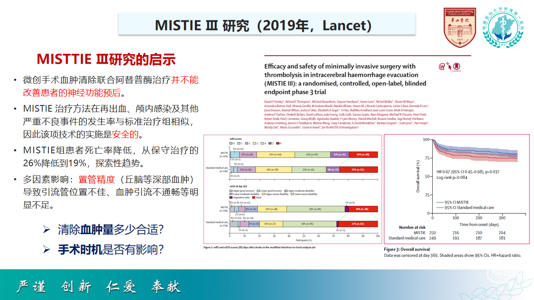534x300 pixels.
Task: Click the red 26% (n=62) bar segment
Action: [359, 170]
